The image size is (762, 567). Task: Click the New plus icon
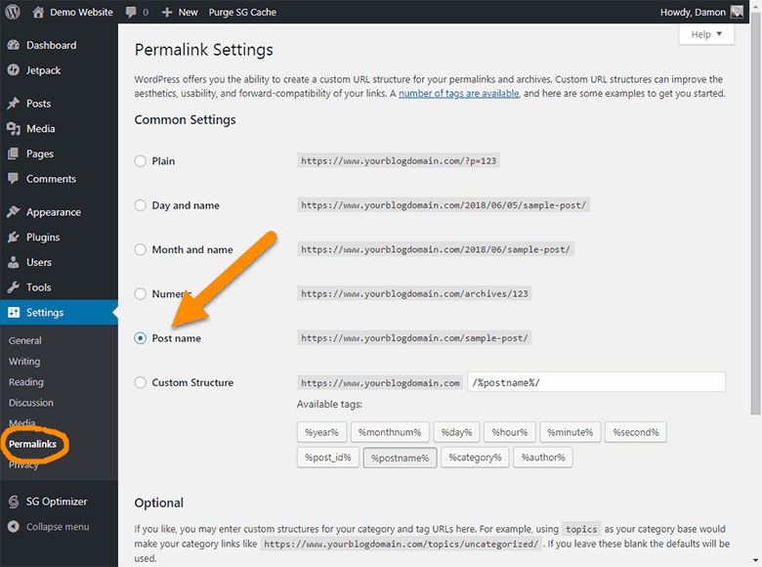[167, 12]
